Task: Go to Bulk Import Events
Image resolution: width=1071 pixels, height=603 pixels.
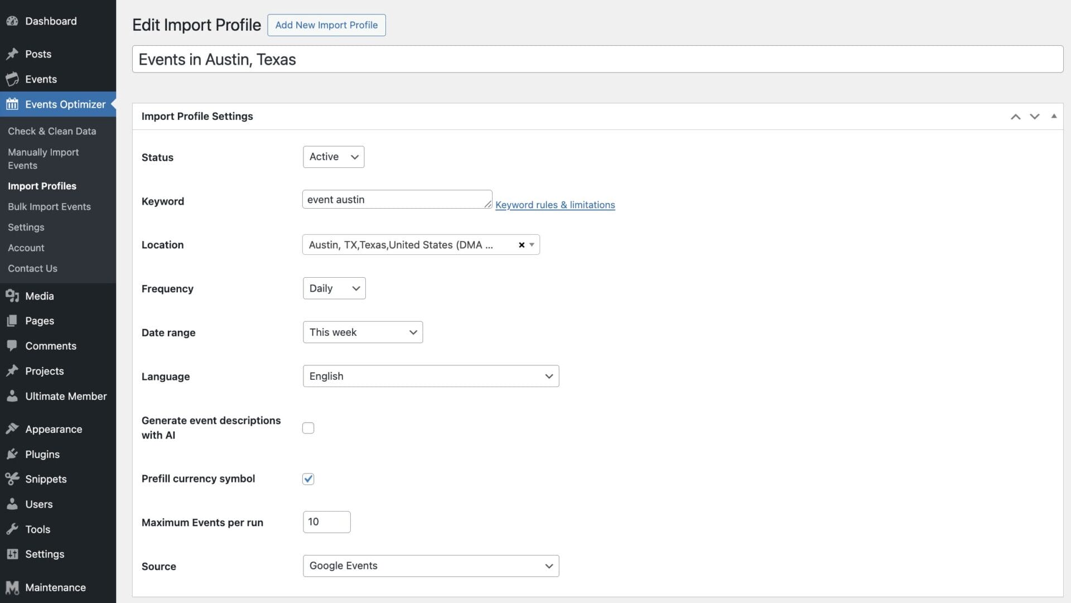Action: click(49, 206)
